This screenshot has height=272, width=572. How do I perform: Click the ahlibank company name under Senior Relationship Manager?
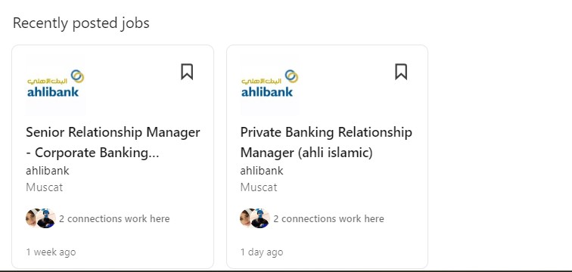coord(48,171)
